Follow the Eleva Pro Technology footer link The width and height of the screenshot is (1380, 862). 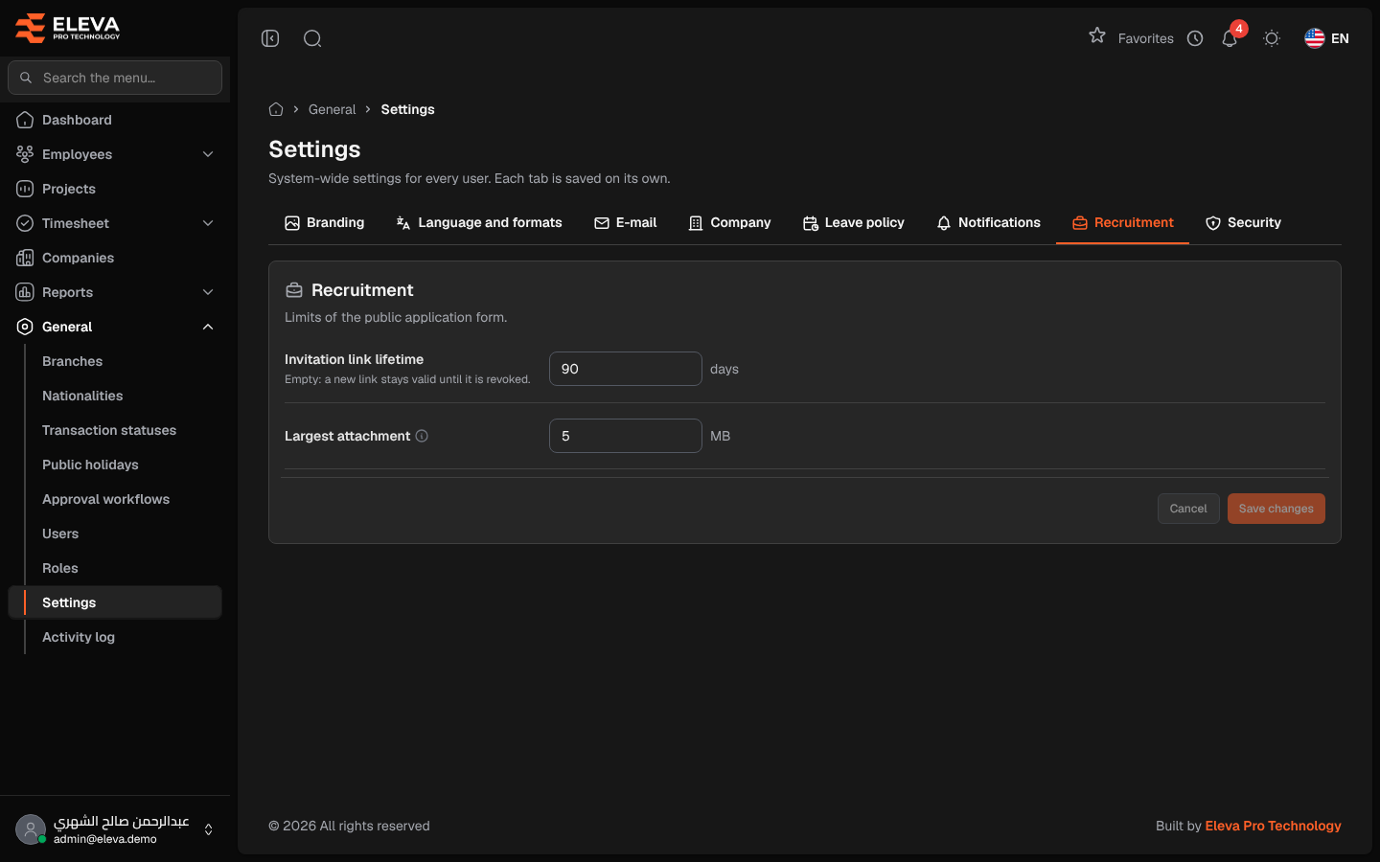(1273, 826)
